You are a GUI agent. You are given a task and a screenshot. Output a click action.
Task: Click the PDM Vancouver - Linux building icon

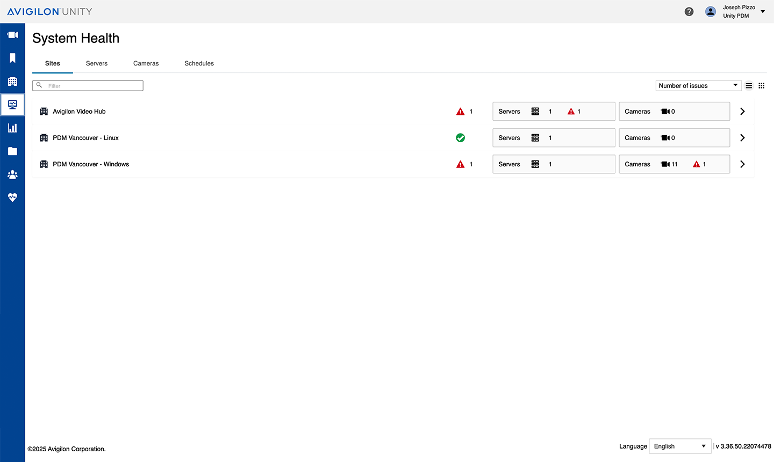point(44,138)
